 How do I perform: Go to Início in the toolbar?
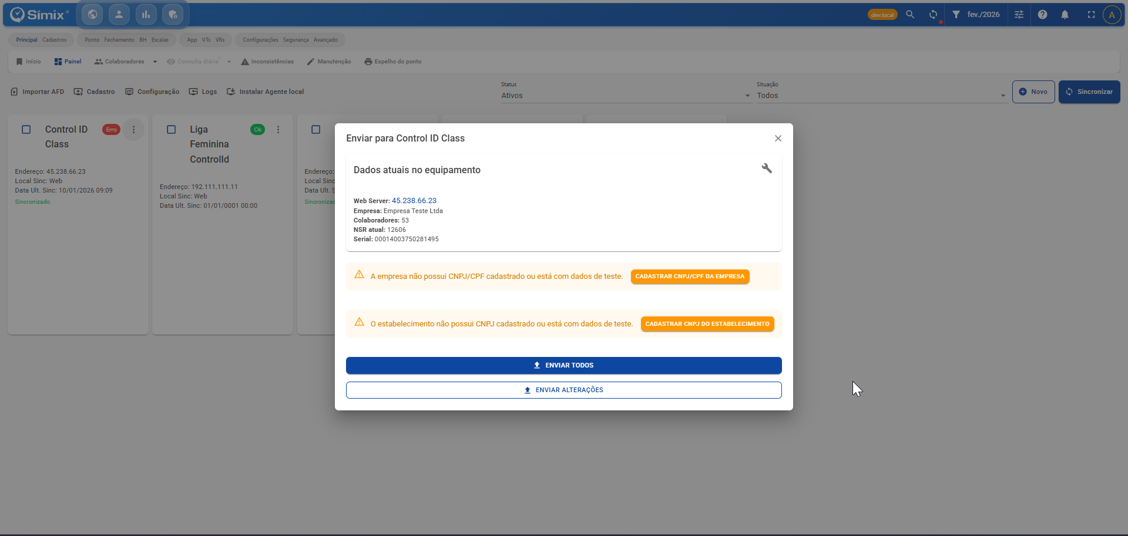pyautogui.click(x=28, y=62)
